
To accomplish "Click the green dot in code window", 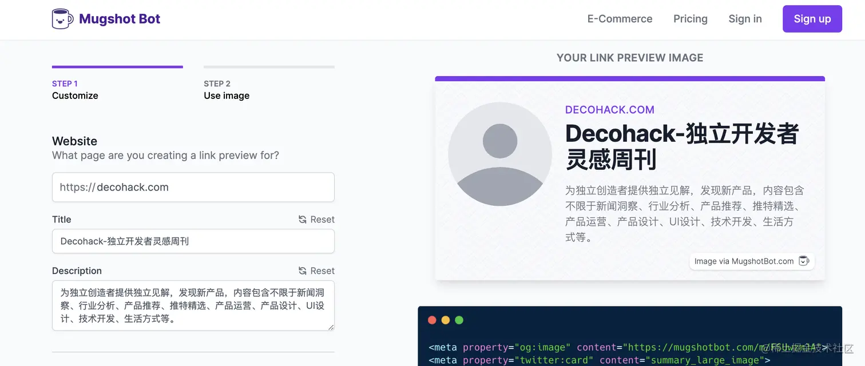I will tap(459, 320).
